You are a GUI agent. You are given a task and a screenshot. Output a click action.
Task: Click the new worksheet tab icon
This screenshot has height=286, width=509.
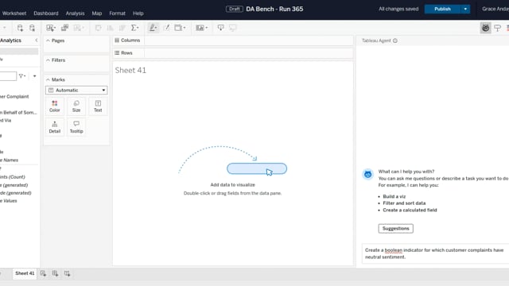[43, 273]
